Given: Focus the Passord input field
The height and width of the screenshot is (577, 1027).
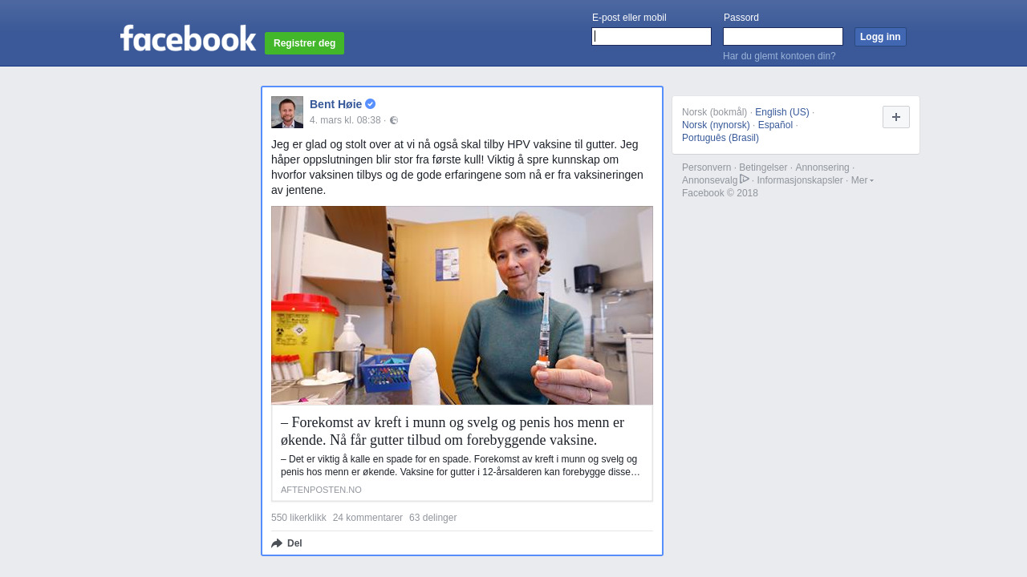Looking at the screenshot, I should (x=783, y=37).
